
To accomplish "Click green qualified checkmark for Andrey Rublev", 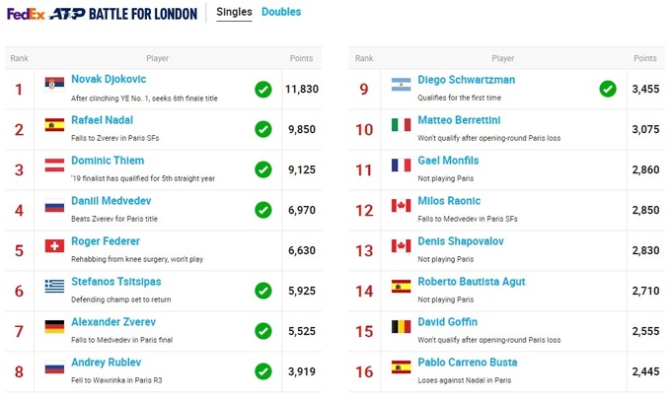I will [262, 370].
